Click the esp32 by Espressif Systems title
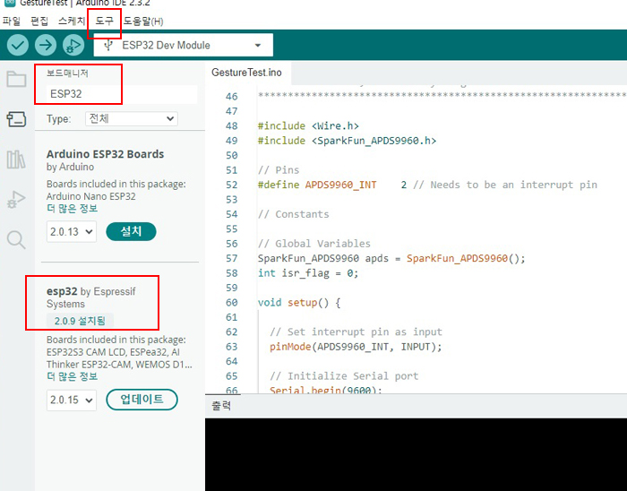The width and height of the screenshot is (627, 491). click(x=90, y=297)
